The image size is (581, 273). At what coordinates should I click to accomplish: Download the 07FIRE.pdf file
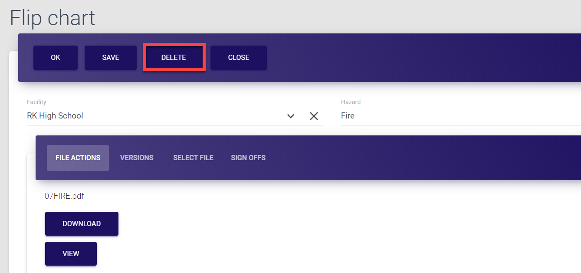82,224
